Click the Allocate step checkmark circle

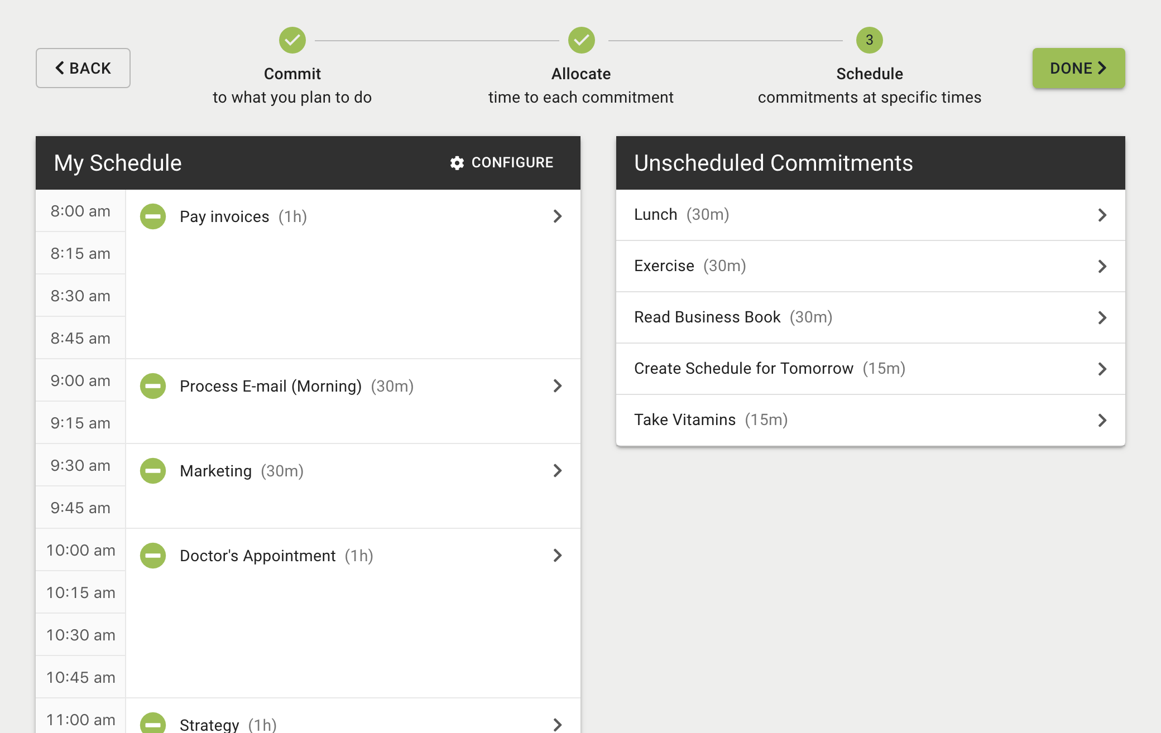coord(581,40)
